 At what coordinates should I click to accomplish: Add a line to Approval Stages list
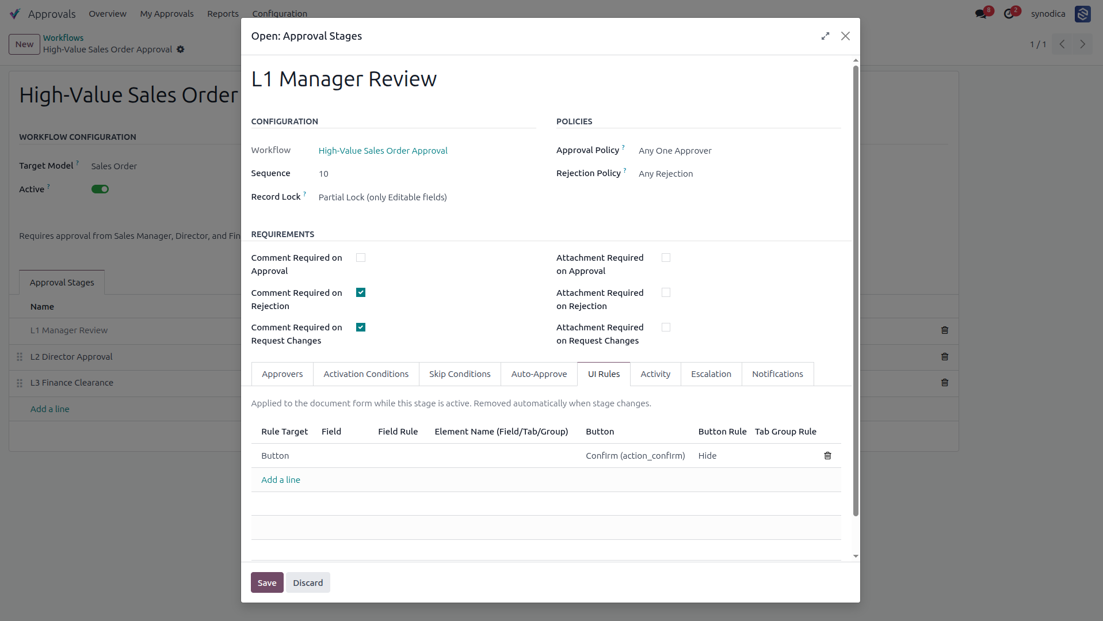(x=50, y=409)
